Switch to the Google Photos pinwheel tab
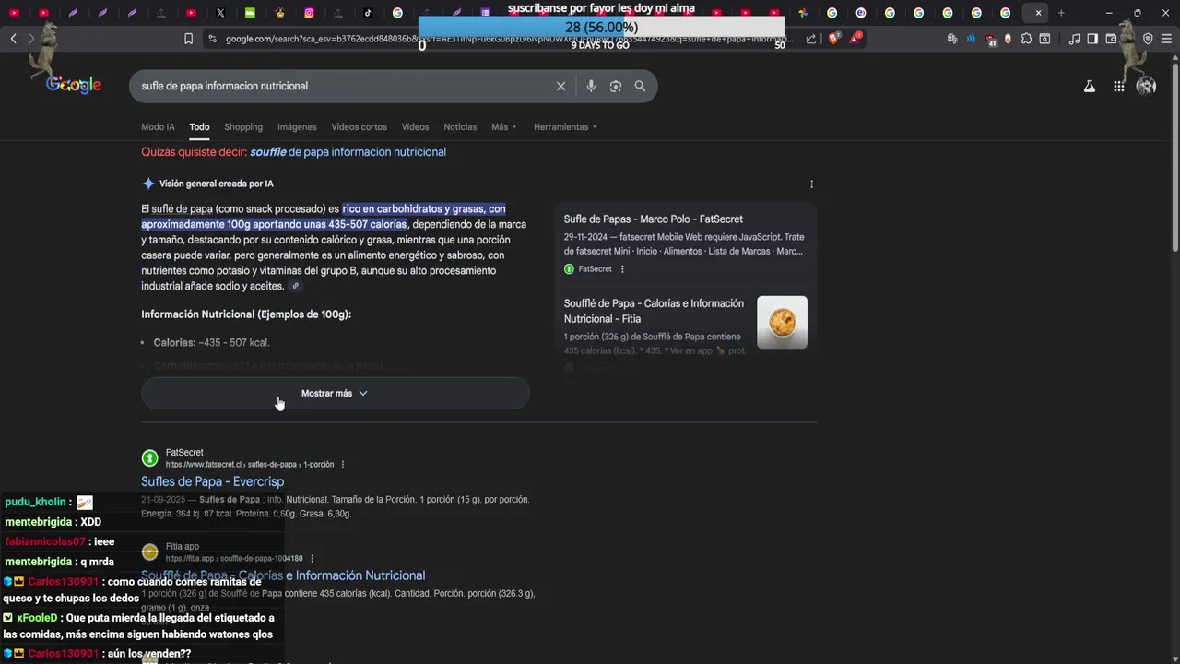Image resolution: width=1180 pixels, height=664 pixels. pyautogui.click(x=803, y=13)
